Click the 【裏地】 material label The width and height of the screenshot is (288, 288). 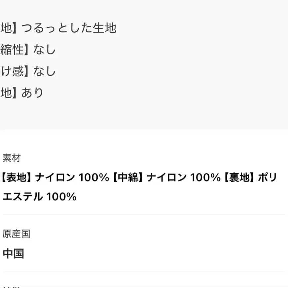coord(239,178)
